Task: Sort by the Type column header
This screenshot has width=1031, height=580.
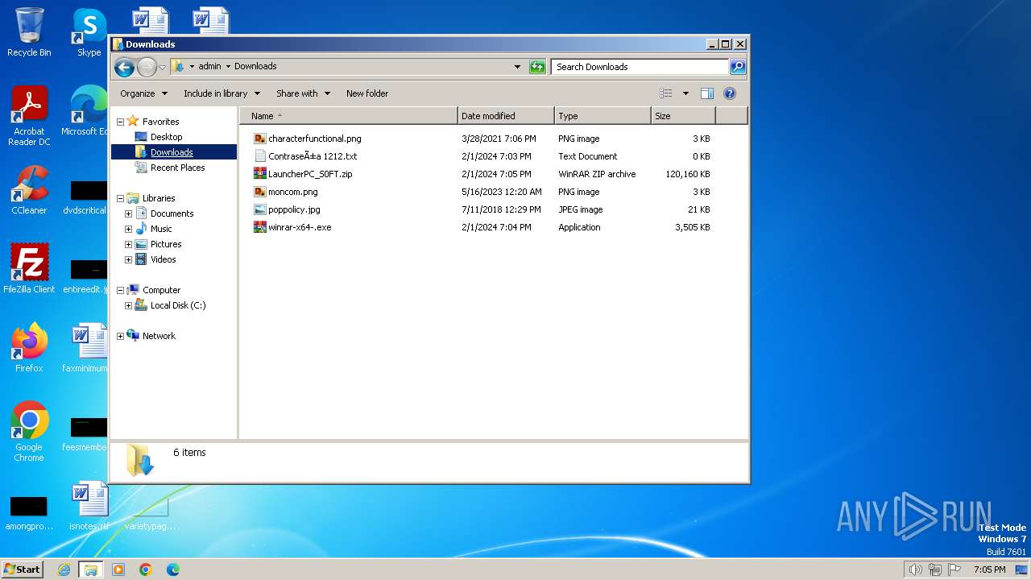Action: 602,116
